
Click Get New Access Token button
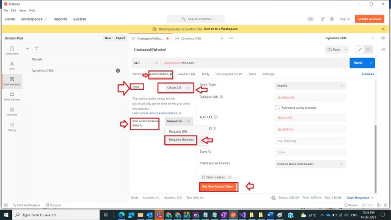pyautogui.click(x=218, y=186)
